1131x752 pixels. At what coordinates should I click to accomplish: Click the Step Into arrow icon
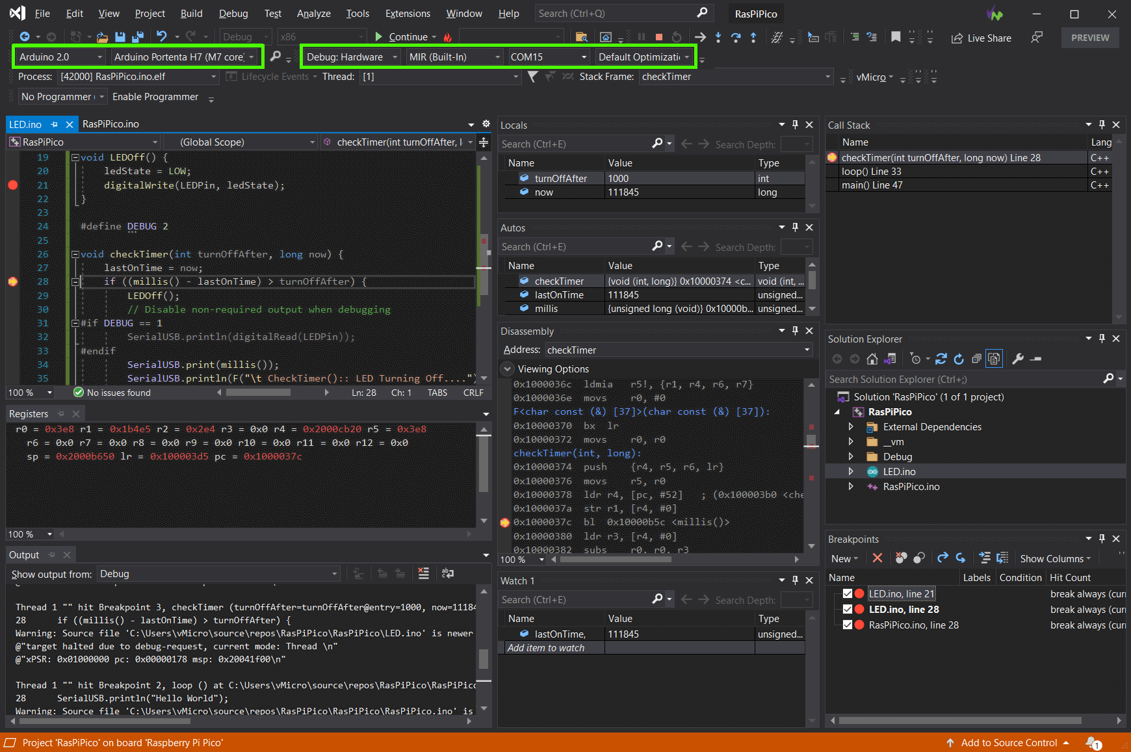click(718, 37)
